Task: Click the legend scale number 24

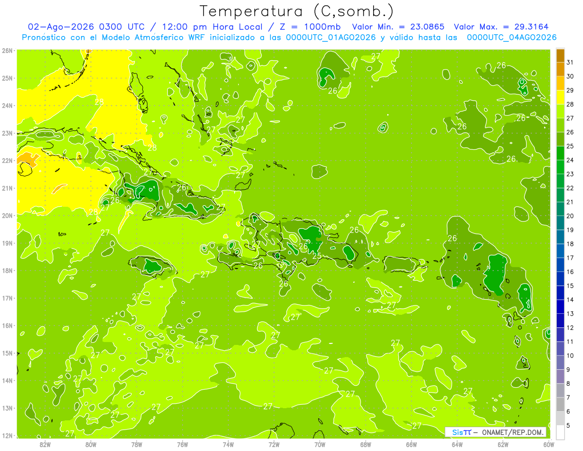Action: point(570,160)
